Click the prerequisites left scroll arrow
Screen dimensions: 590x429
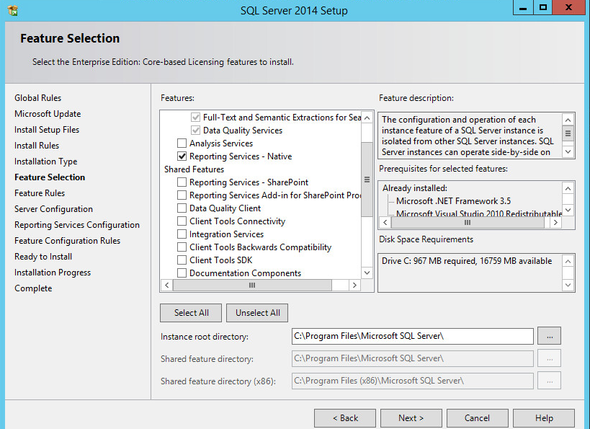coord(385,223)
